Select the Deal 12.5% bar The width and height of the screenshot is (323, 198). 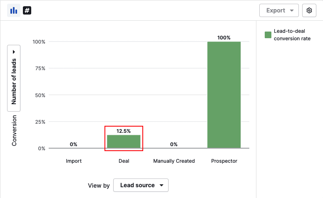124,142
